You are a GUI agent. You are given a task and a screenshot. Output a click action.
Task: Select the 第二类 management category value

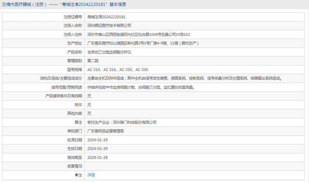coord(93,61)
